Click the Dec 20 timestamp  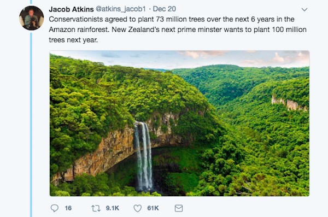coord(164,9)
